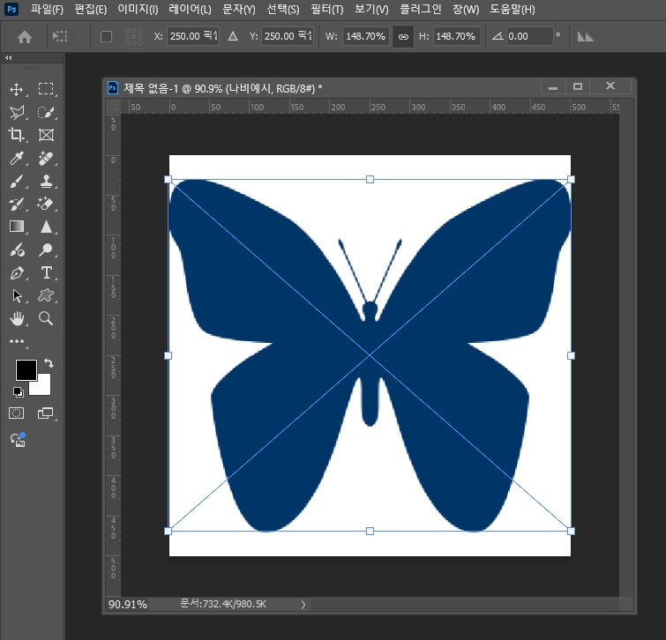Select the Frame tool
Viewport: 666px width, 640px height.
[x=46, y=135]
